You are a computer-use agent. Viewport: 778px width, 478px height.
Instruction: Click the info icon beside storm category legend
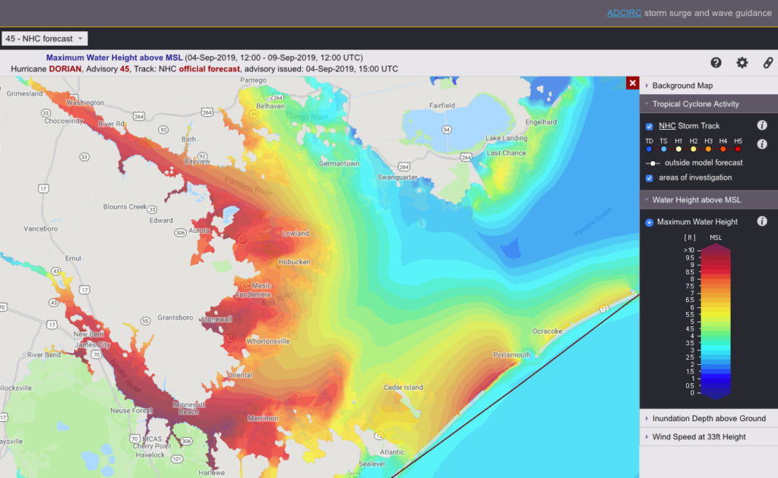point(762,144)
